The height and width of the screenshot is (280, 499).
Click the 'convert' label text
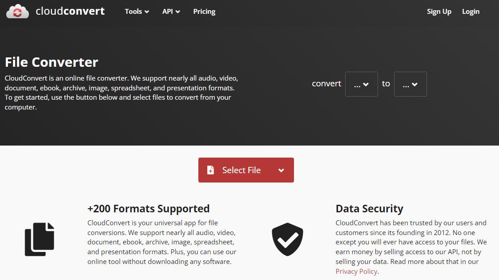click(x=326, y=84)
